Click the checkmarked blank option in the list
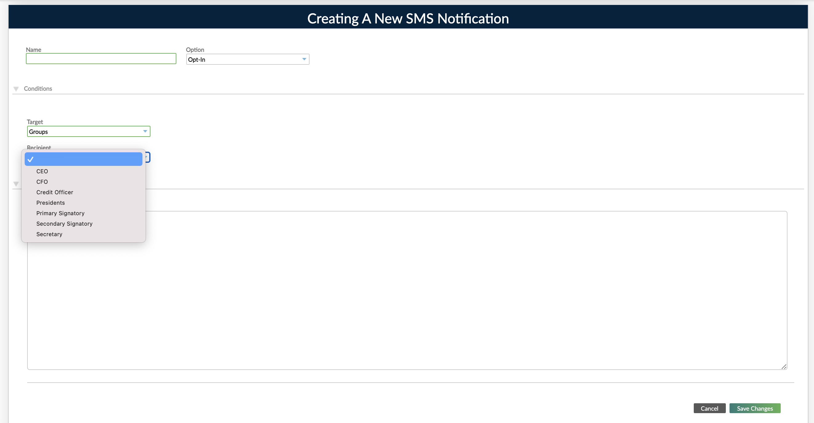This screenshot has width=814, height=423. 83,159
